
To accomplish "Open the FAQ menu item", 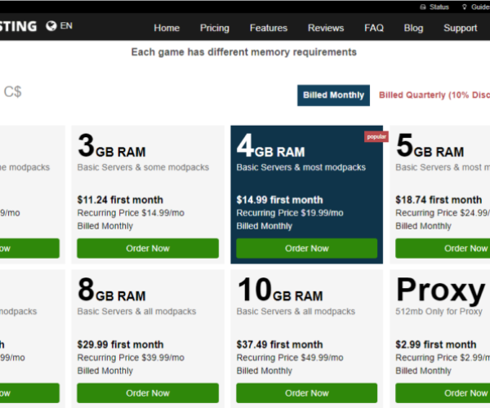I will coord(374,28).
